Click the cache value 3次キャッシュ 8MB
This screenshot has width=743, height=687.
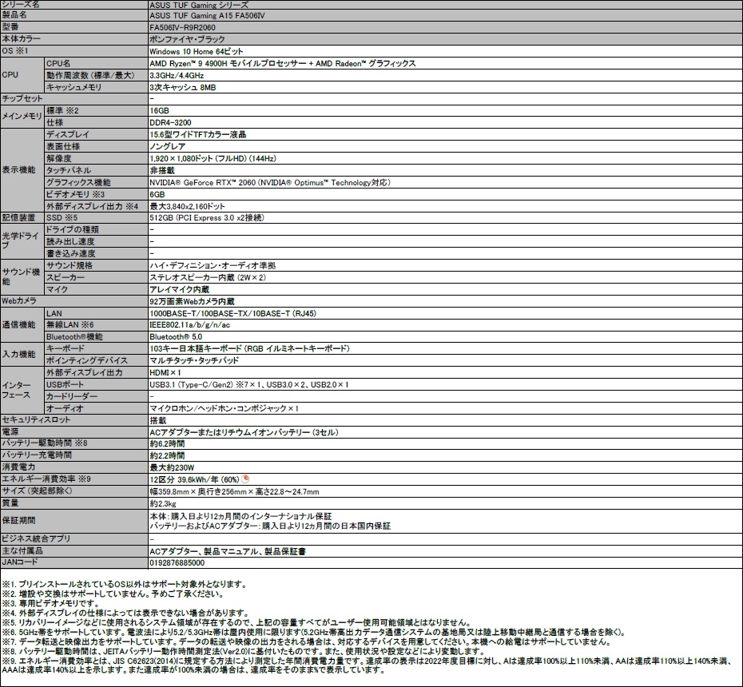click(183, 87)
